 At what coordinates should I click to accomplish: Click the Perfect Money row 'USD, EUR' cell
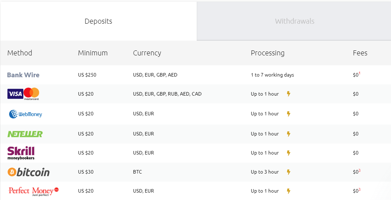coord(143,191)
